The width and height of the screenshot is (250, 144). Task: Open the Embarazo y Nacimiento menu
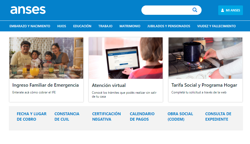[30, 26]
